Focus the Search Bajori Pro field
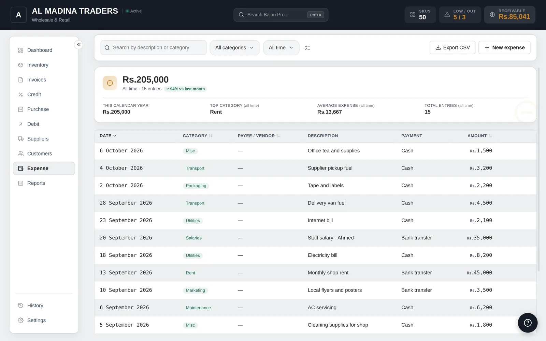The width and height of the screenshot is (546, 341). [x=281, y=15]
